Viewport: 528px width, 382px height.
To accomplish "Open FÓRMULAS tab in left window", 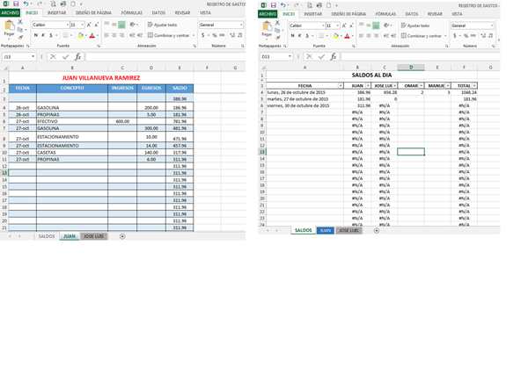I will (x=131, y=14).
